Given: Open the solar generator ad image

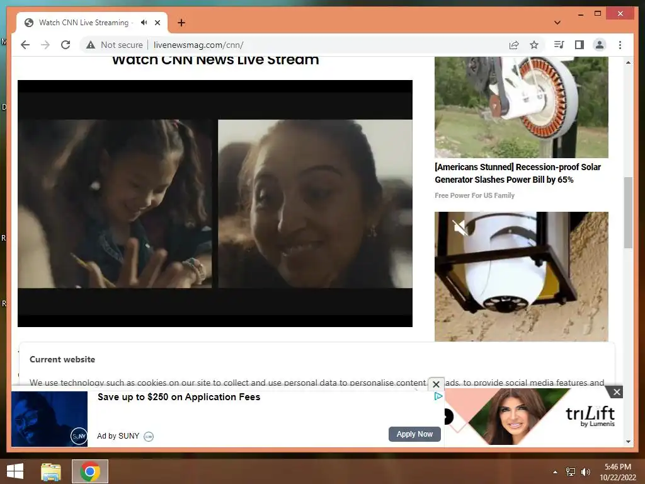Looking at the screenshot, I should [x=521, y=107].
